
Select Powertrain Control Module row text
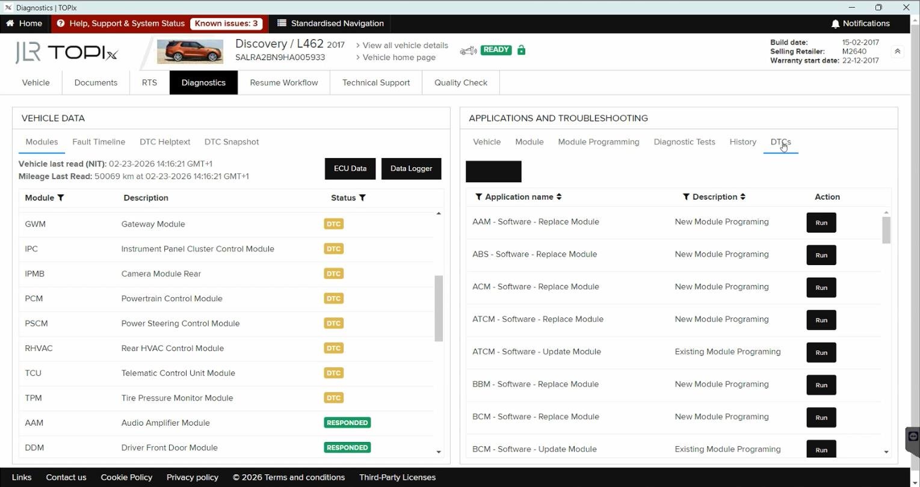coord(171,299)
